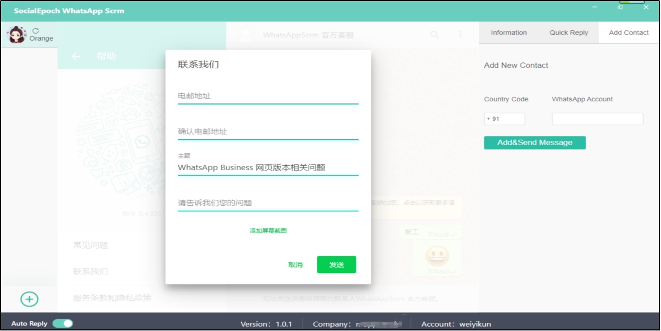The height and width of the screenshot is (331, 661).
Task: Click the WhatsApp Account input box
Action: coord(598,119)
